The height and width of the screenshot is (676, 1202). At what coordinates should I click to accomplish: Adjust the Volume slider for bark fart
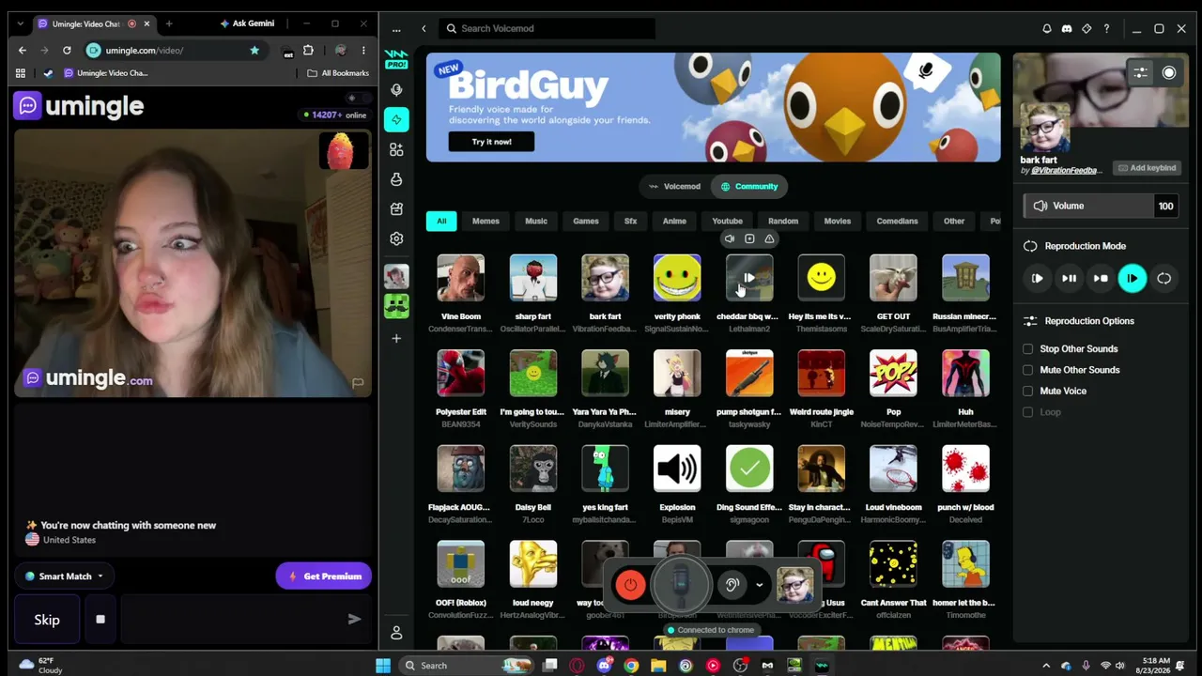tap(1101, 206)
